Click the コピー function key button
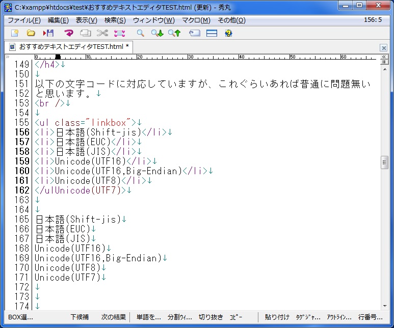 pyautogui.click(x=236, y=317)
